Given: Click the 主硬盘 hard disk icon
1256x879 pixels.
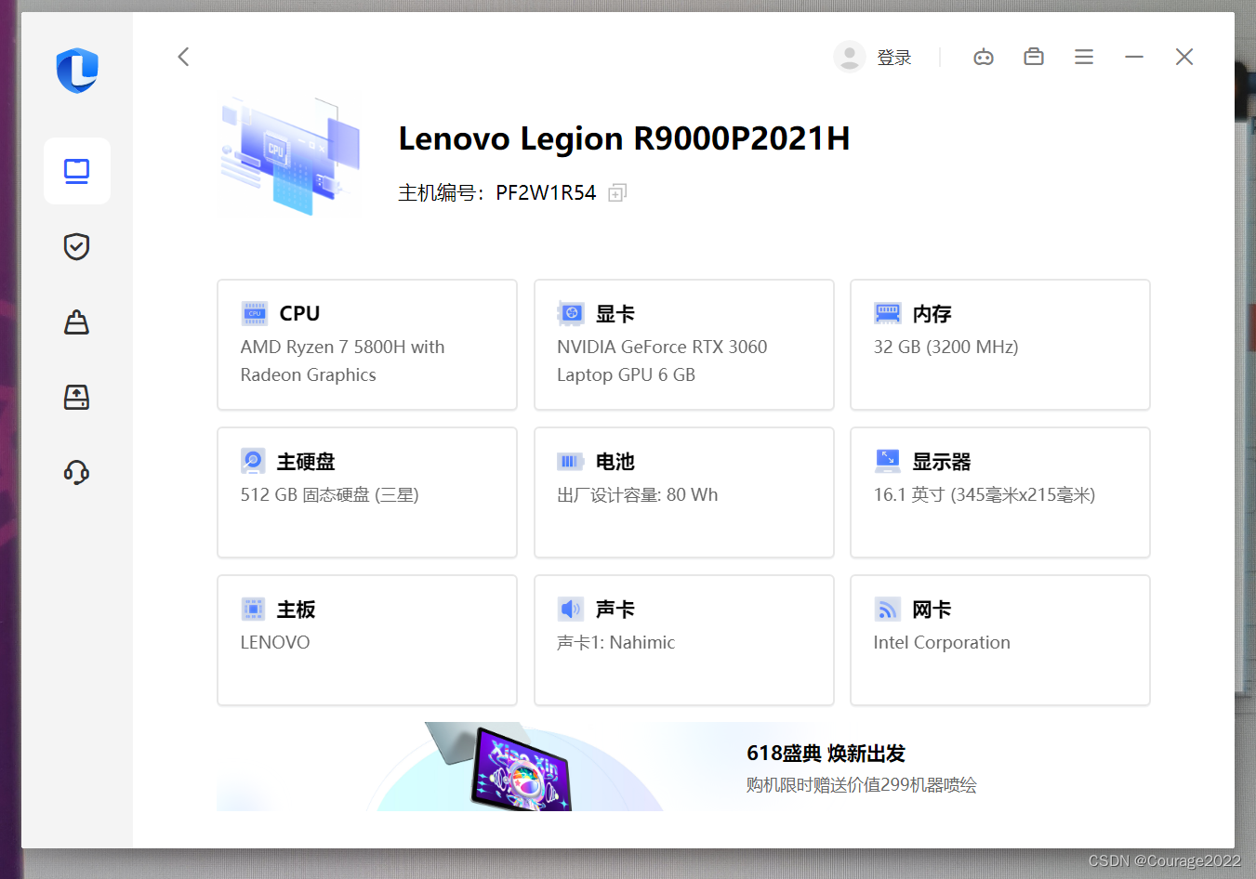Looking at the screenshot, I should (253, 461).
